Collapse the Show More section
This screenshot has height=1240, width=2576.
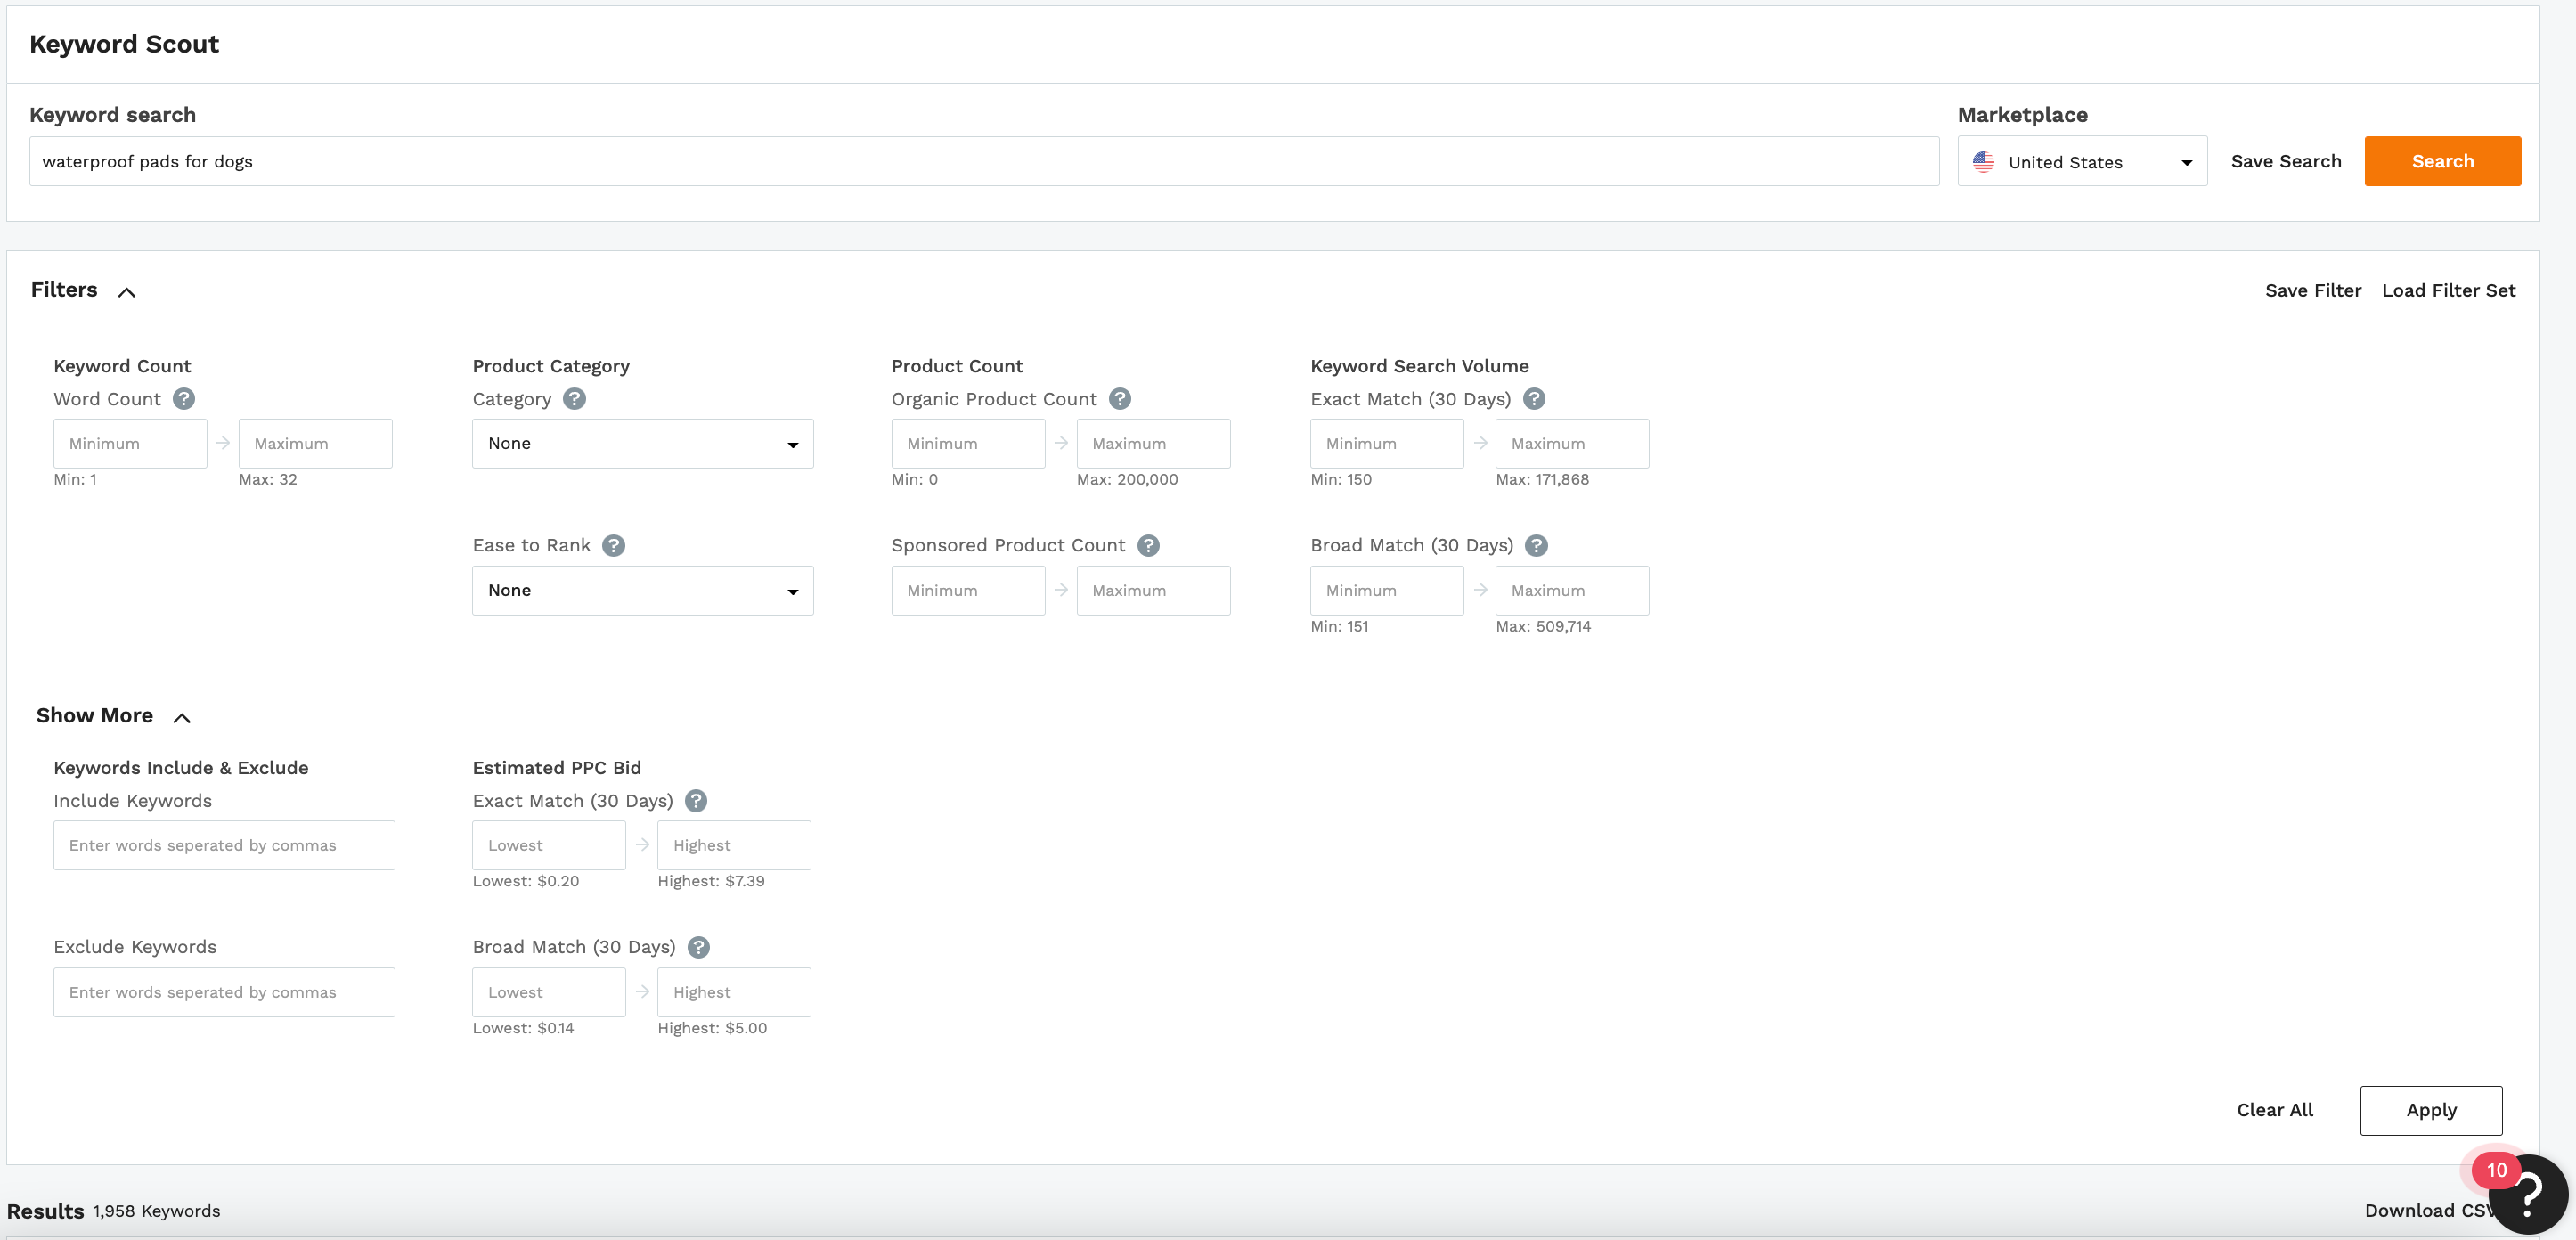(182, 718)
